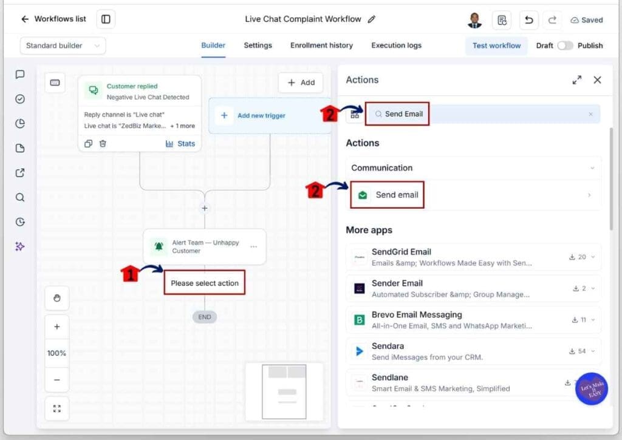Image resolution: width=622 pixels, height=440 pixels.
Task: Click the END node
Action: tap(205, 317)
